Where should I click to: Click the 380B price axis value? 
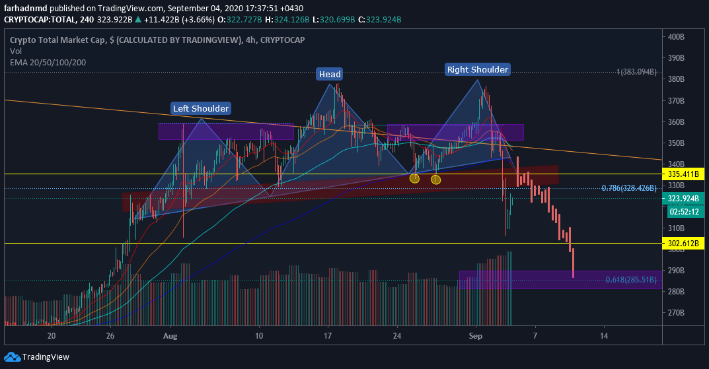pos(676,79)
